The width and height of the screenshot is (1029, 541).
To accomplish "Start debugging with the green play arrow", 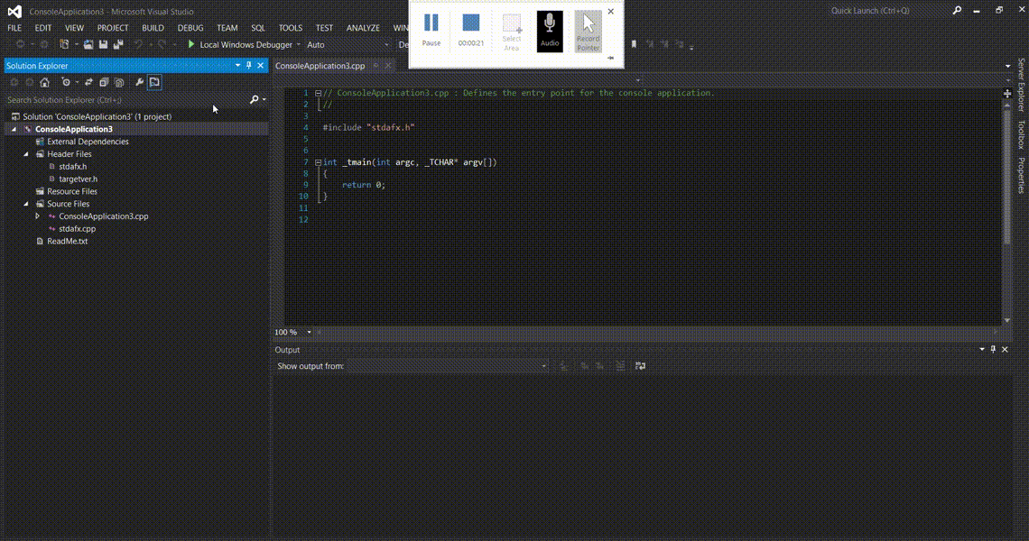I will (191, 44).
